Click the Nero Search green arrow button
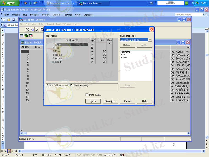209x157 pixels. point(187,3)
